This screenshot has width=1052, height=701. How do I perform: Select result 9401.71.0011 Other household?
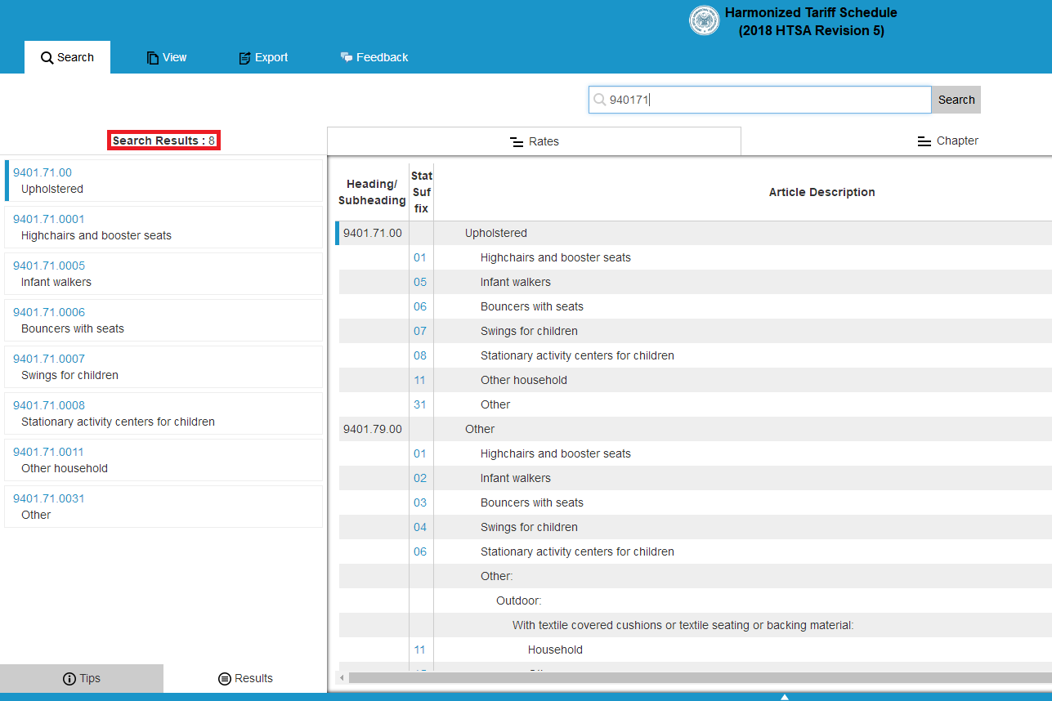point(163,460)
